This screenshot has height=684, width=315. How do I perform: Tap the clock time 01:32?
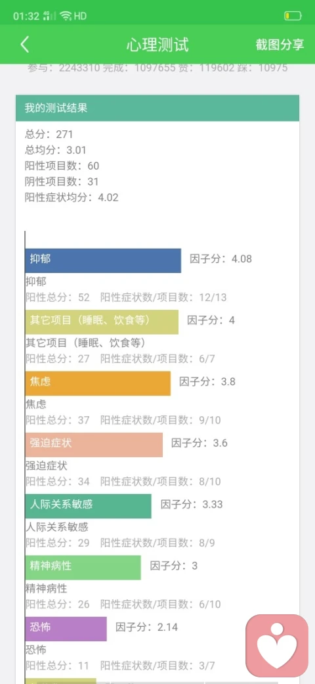26,16
